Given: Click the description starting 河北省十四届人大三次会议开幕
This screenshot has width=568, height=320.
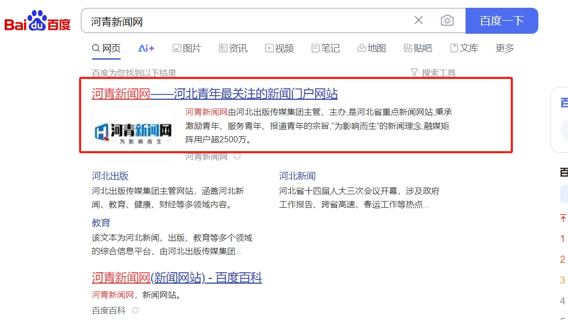Looking at the screenshot, I should pyautogui.click(x=359, y=198).
